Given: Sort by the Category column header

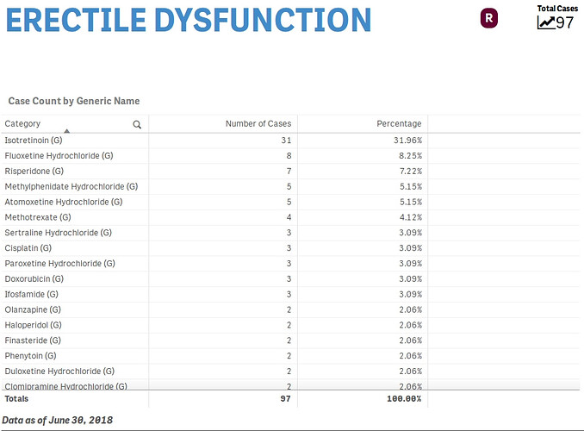Looking at the screenshot, I should coord(22,123).
